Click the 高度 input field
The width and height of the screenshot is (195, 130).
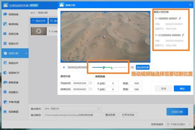tap(136, 89)
